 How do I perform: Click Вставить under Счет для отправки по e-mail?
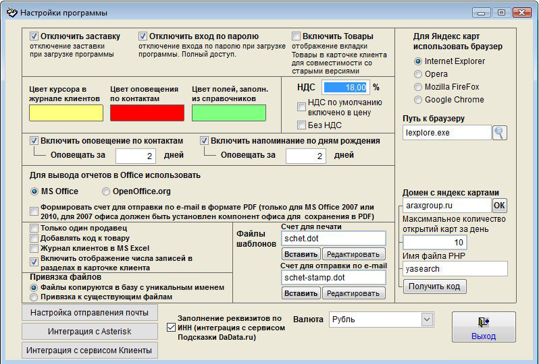tap(301, 293)
